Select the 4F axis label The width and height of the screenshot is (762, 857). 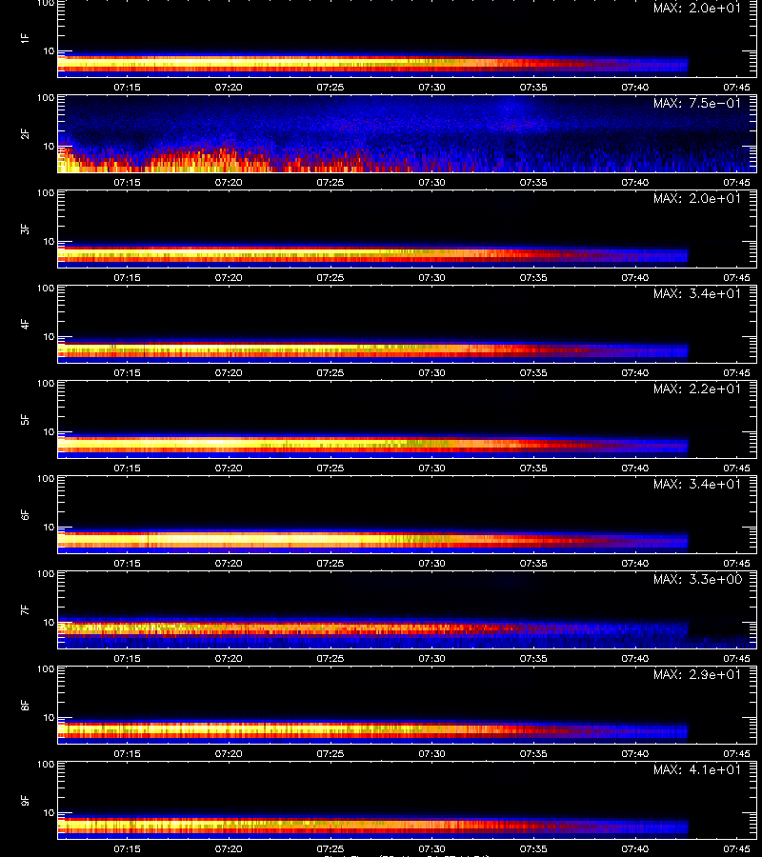pyautogui.click(x=25, y=324)
